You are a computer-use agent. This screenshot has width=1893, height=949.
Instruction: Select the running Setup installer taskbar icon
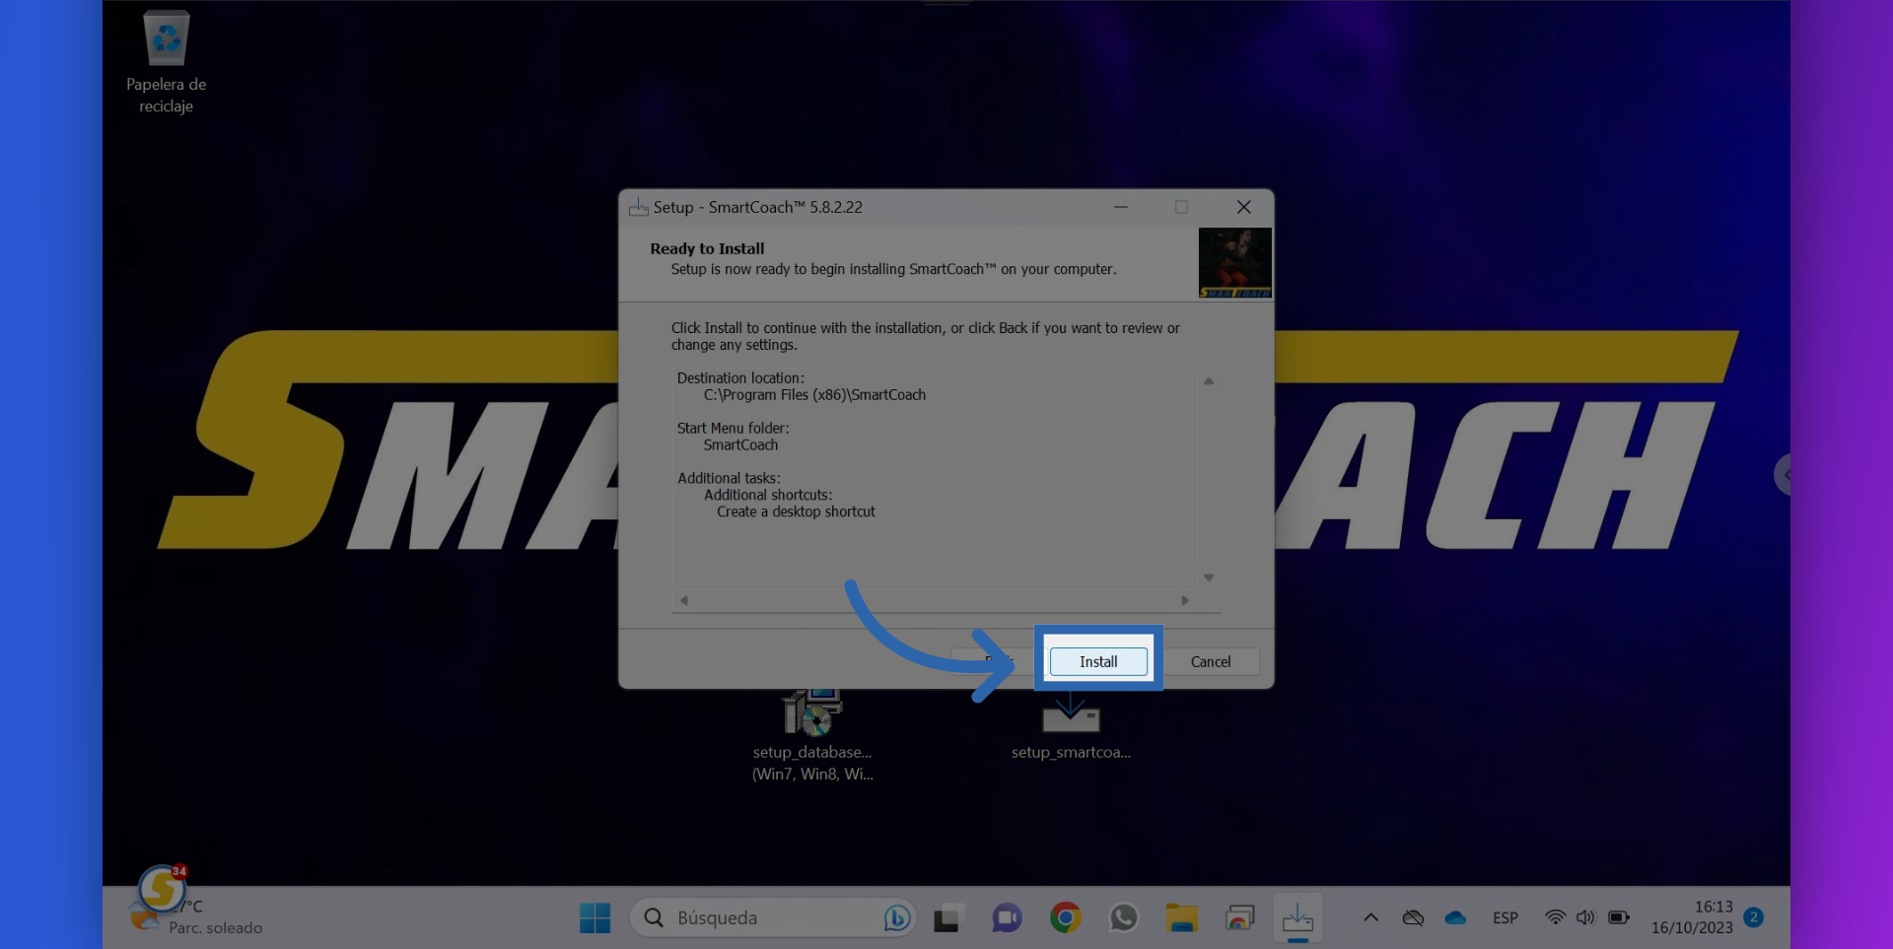[x=1297, y=917]
